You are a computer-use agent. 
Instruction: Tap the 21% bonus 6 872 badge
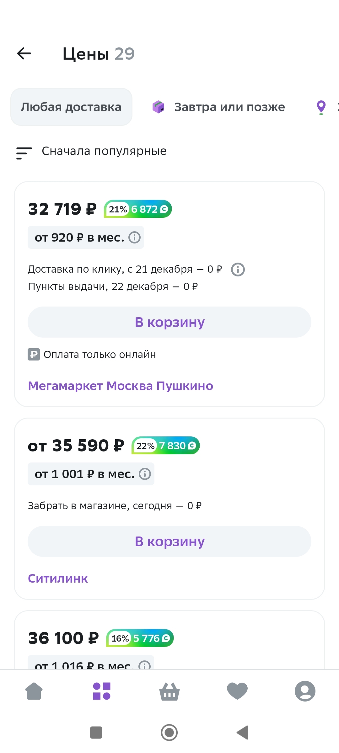(138, 209)
